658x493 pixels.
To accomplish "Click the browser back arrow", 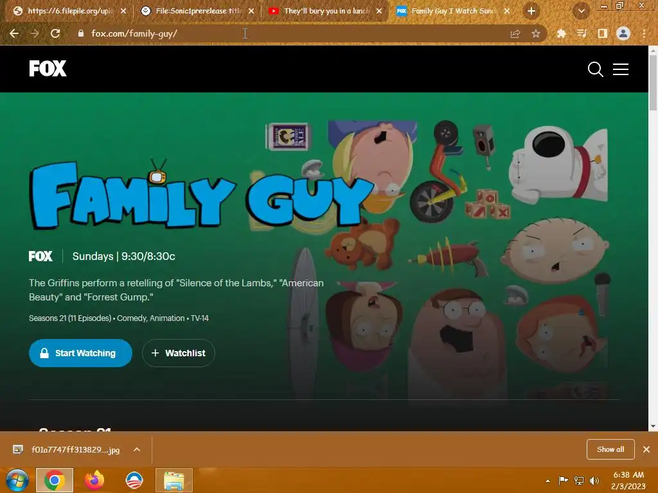I will (x=14, y=33).
